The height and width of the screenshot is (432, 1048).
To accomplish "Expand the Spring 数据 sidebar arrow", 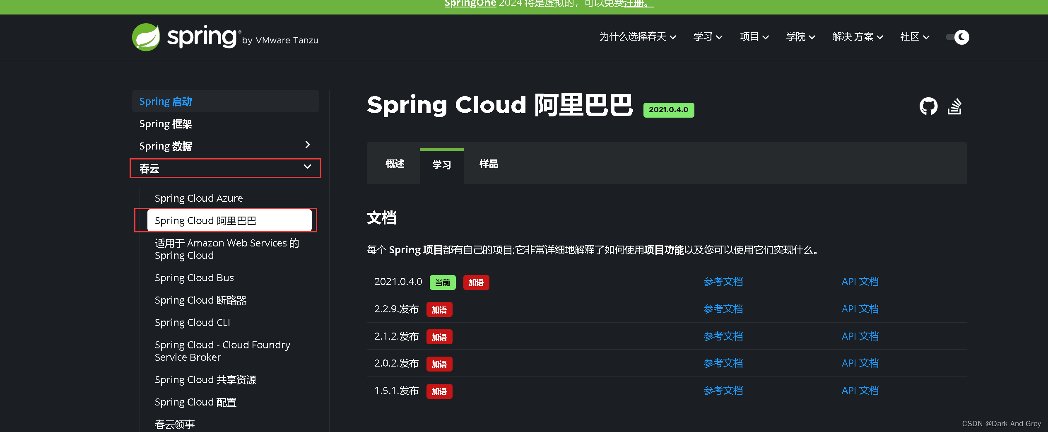I will [307, 145].
